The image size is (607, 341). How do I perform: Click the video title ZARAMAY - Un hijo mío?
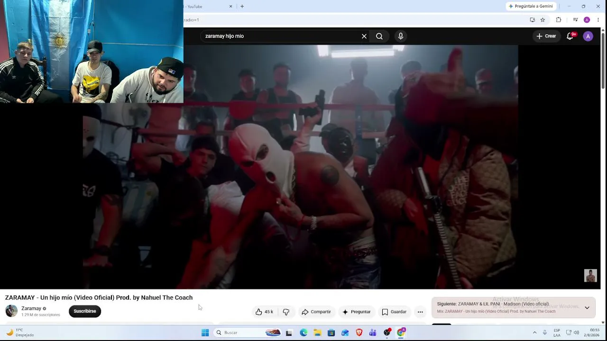tap(99, 297)
